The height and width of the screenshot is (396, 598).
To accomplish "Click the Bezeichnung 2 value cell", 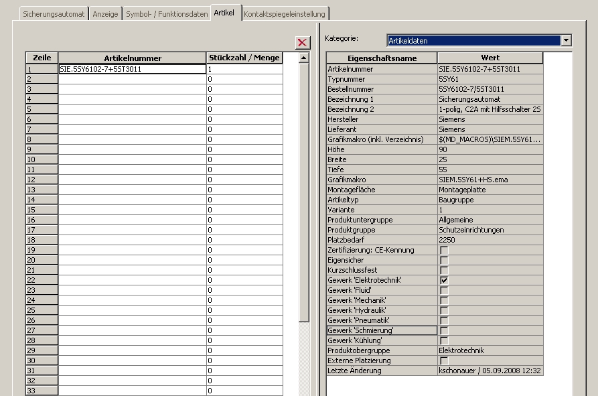I will click(490, 109).
